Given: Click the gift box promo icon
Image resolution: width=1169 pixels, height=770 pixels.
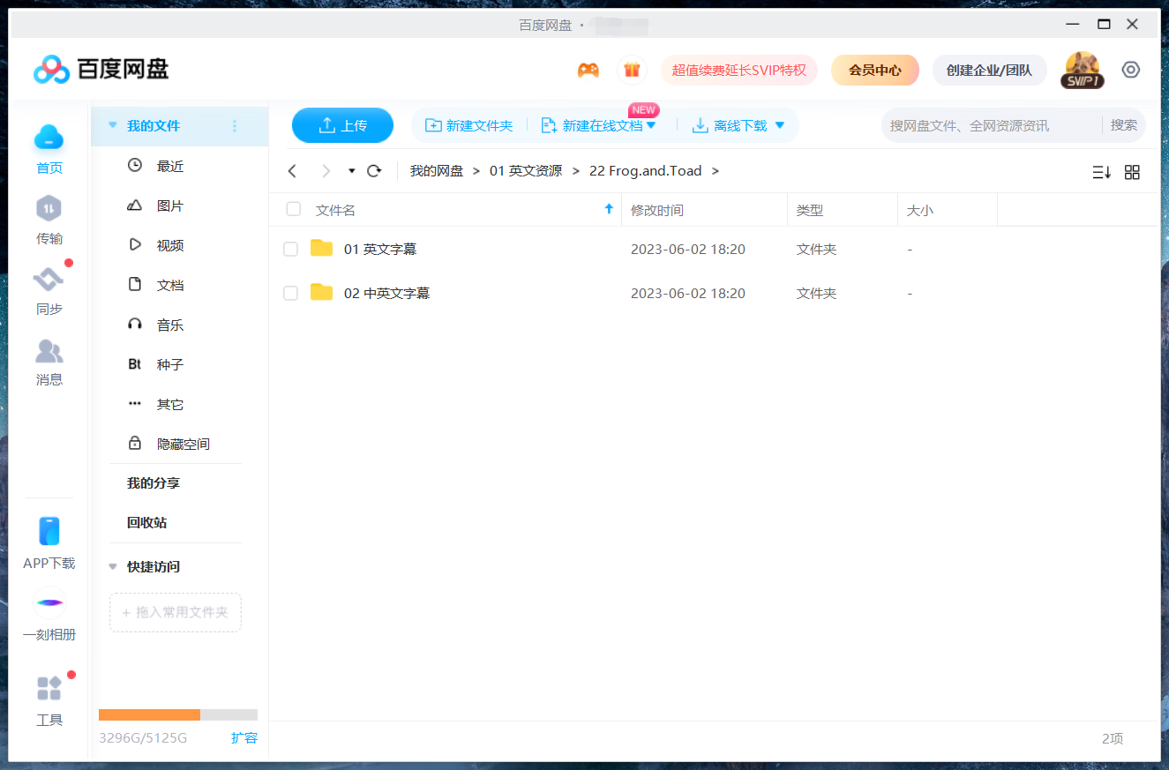Looking at the screenshot, I should [632, 69].
